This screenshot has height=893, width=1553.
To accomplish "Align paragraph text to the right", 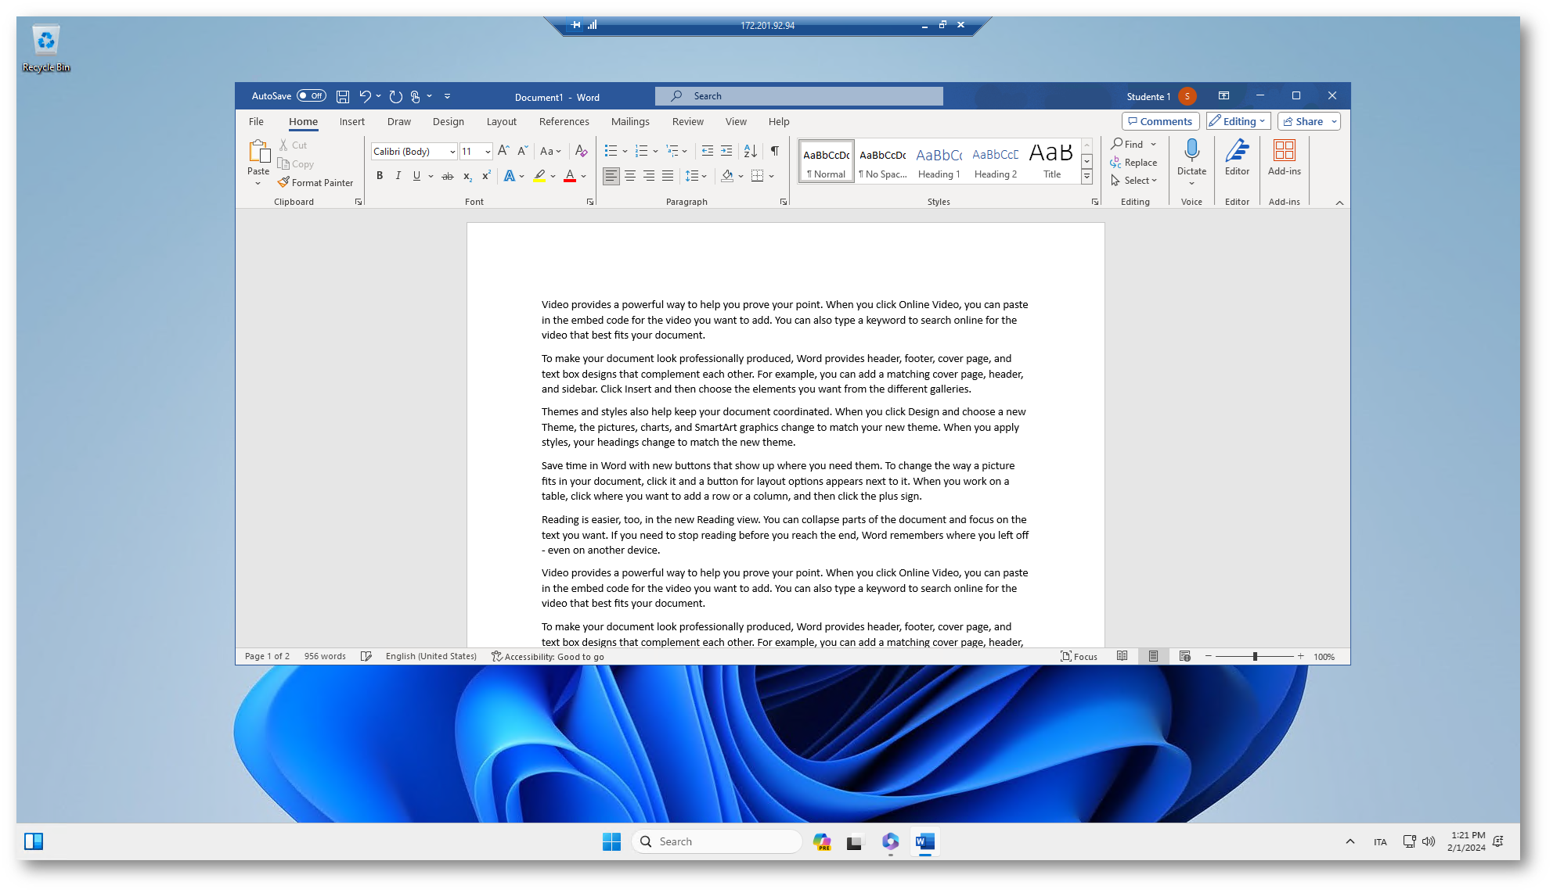I will pos(649,176).
